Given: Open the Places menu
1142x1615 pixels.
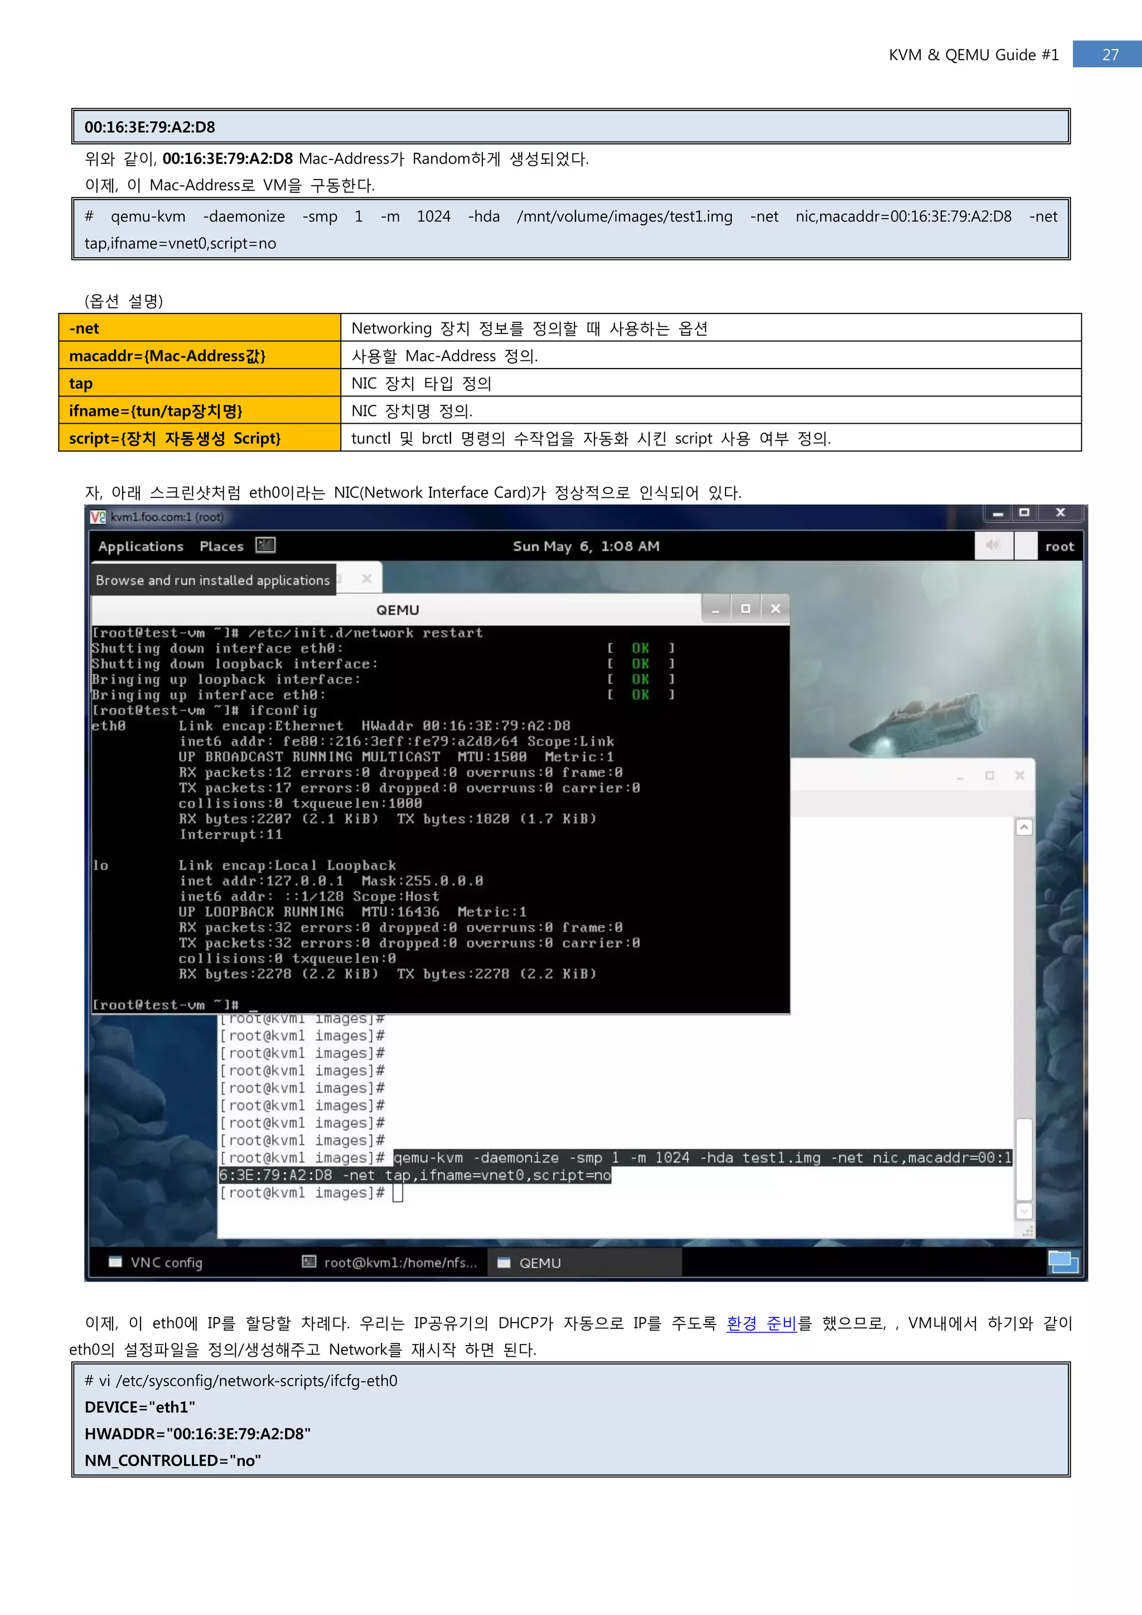Looking at the screenshot, I should tap(221, 547).
